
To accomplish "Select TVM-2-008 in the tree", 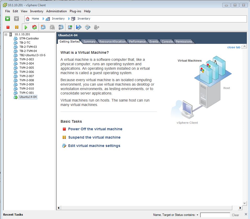I will 27,80.
